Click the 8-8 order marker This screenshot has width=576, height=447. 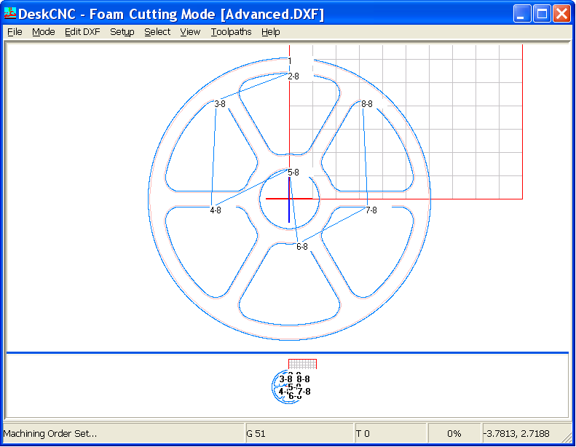367,104
